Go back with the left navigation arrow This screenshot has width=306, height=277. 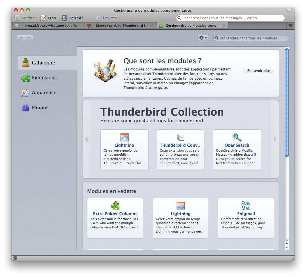click(x=21, y=38)
